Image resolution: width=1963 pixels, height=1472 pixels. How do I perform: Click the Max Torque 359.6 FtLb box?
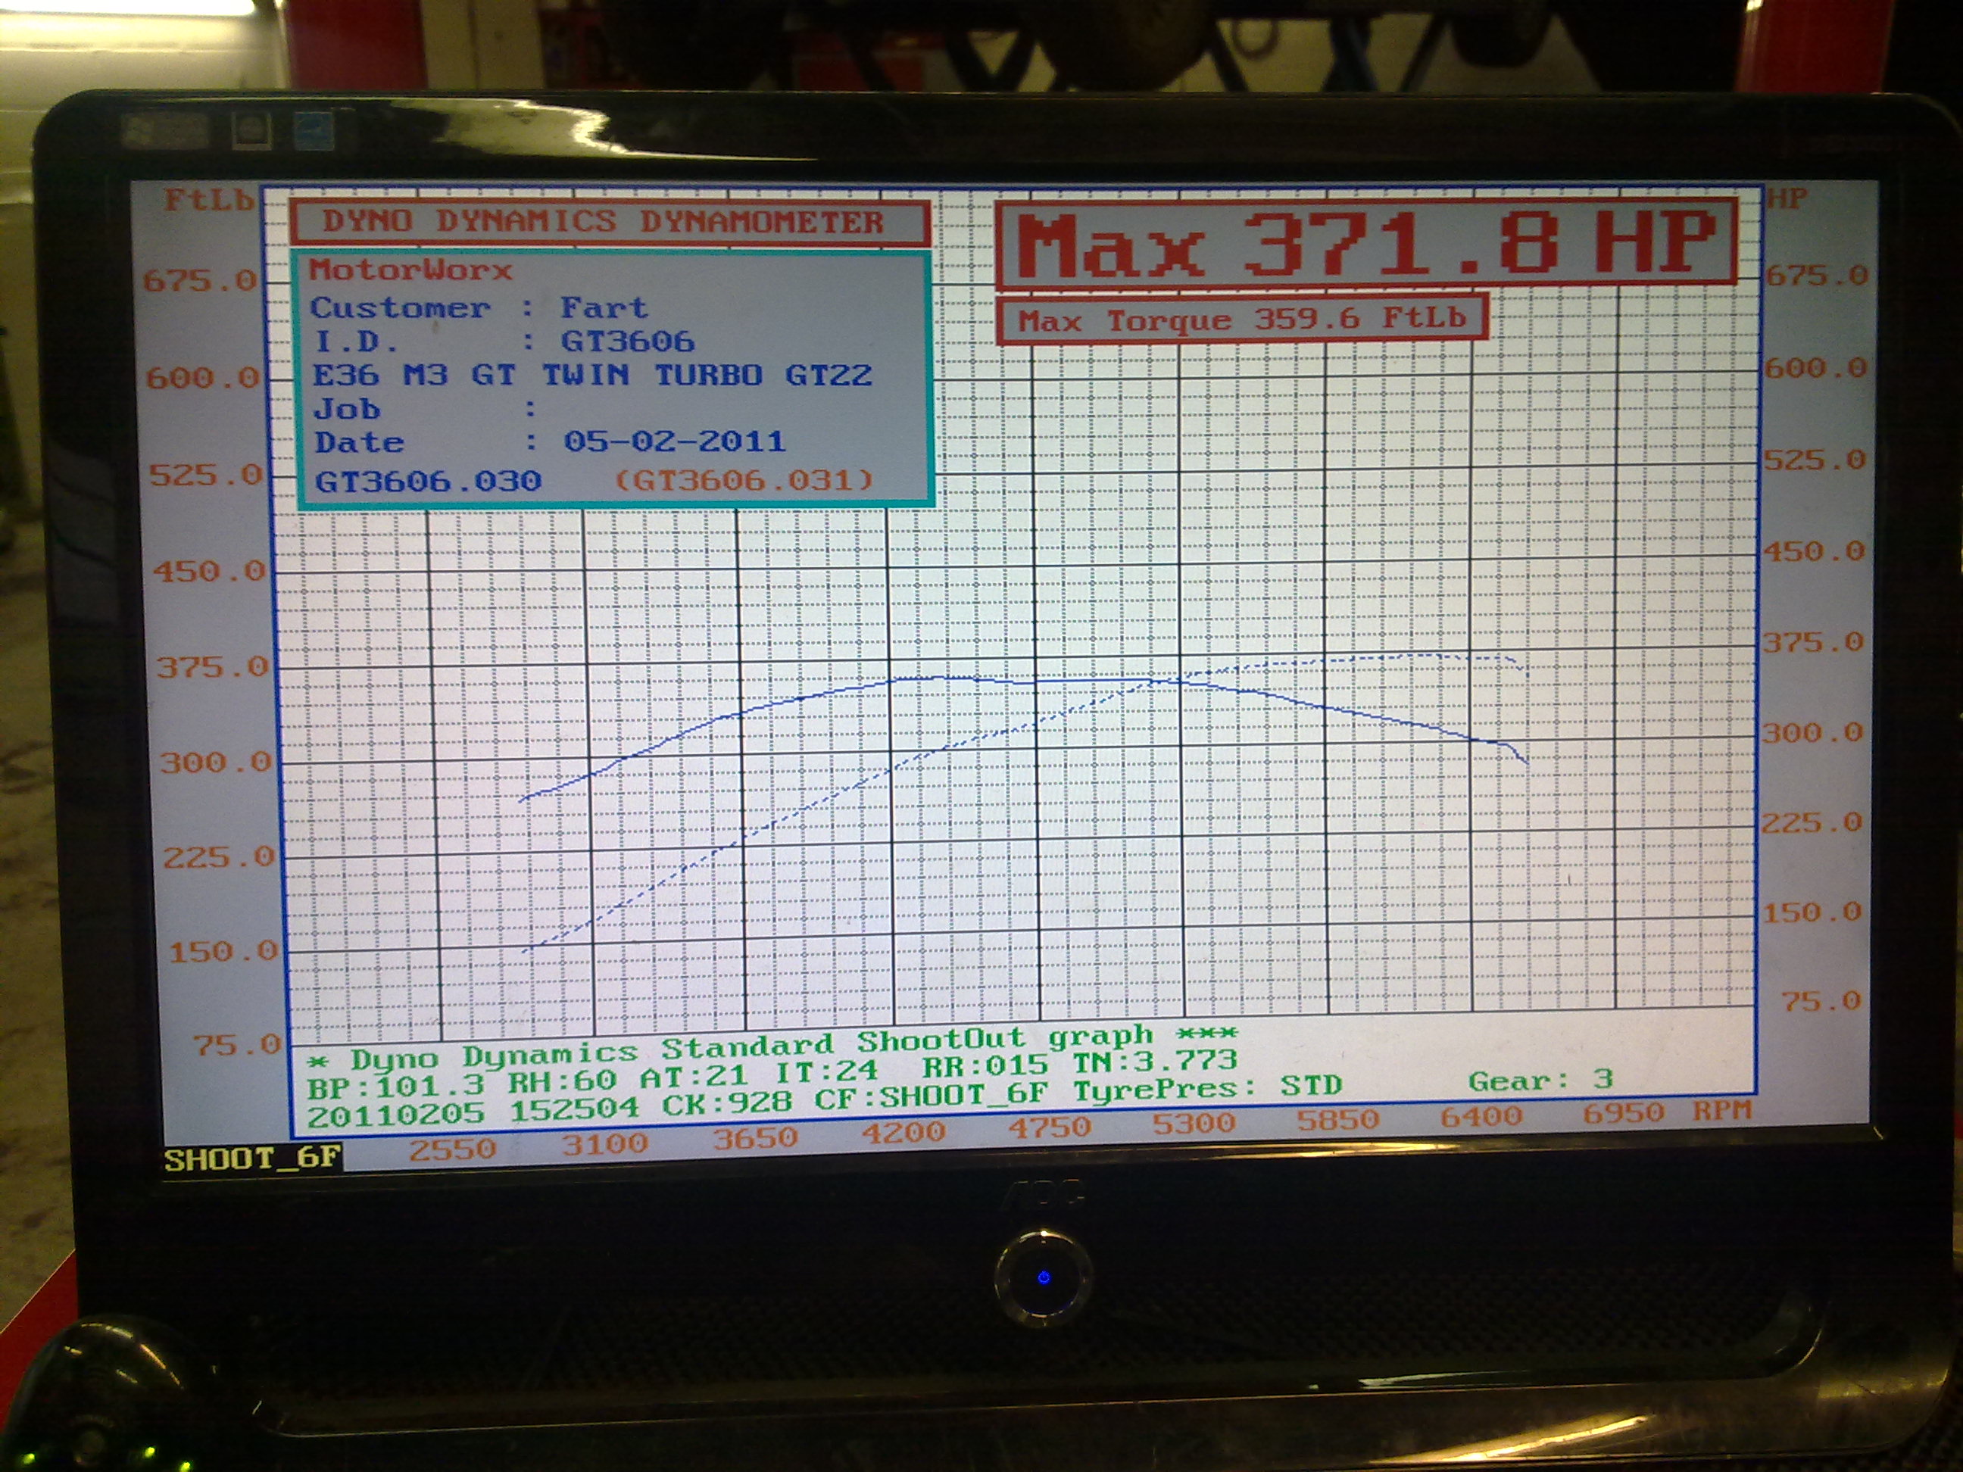point(1241,320)
